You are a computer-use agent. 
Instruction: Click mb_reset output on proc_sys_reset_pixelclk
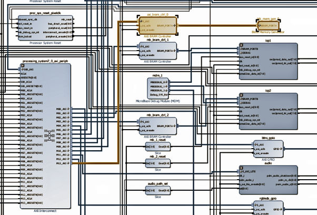coord(66,19)
